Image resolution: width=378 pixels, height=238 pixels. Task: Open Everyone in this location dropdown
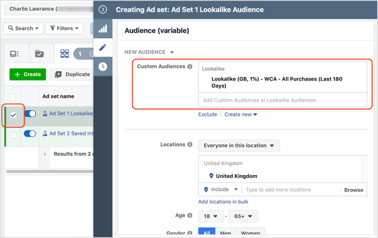[239, 145]
